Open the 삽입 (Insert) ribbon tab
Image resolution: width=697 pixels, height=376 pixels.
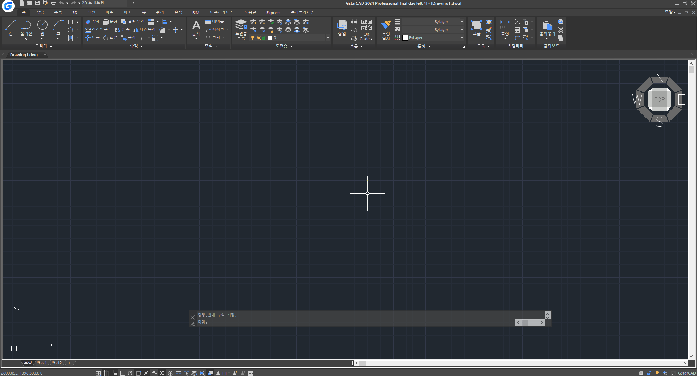click(x=40, y=12)
